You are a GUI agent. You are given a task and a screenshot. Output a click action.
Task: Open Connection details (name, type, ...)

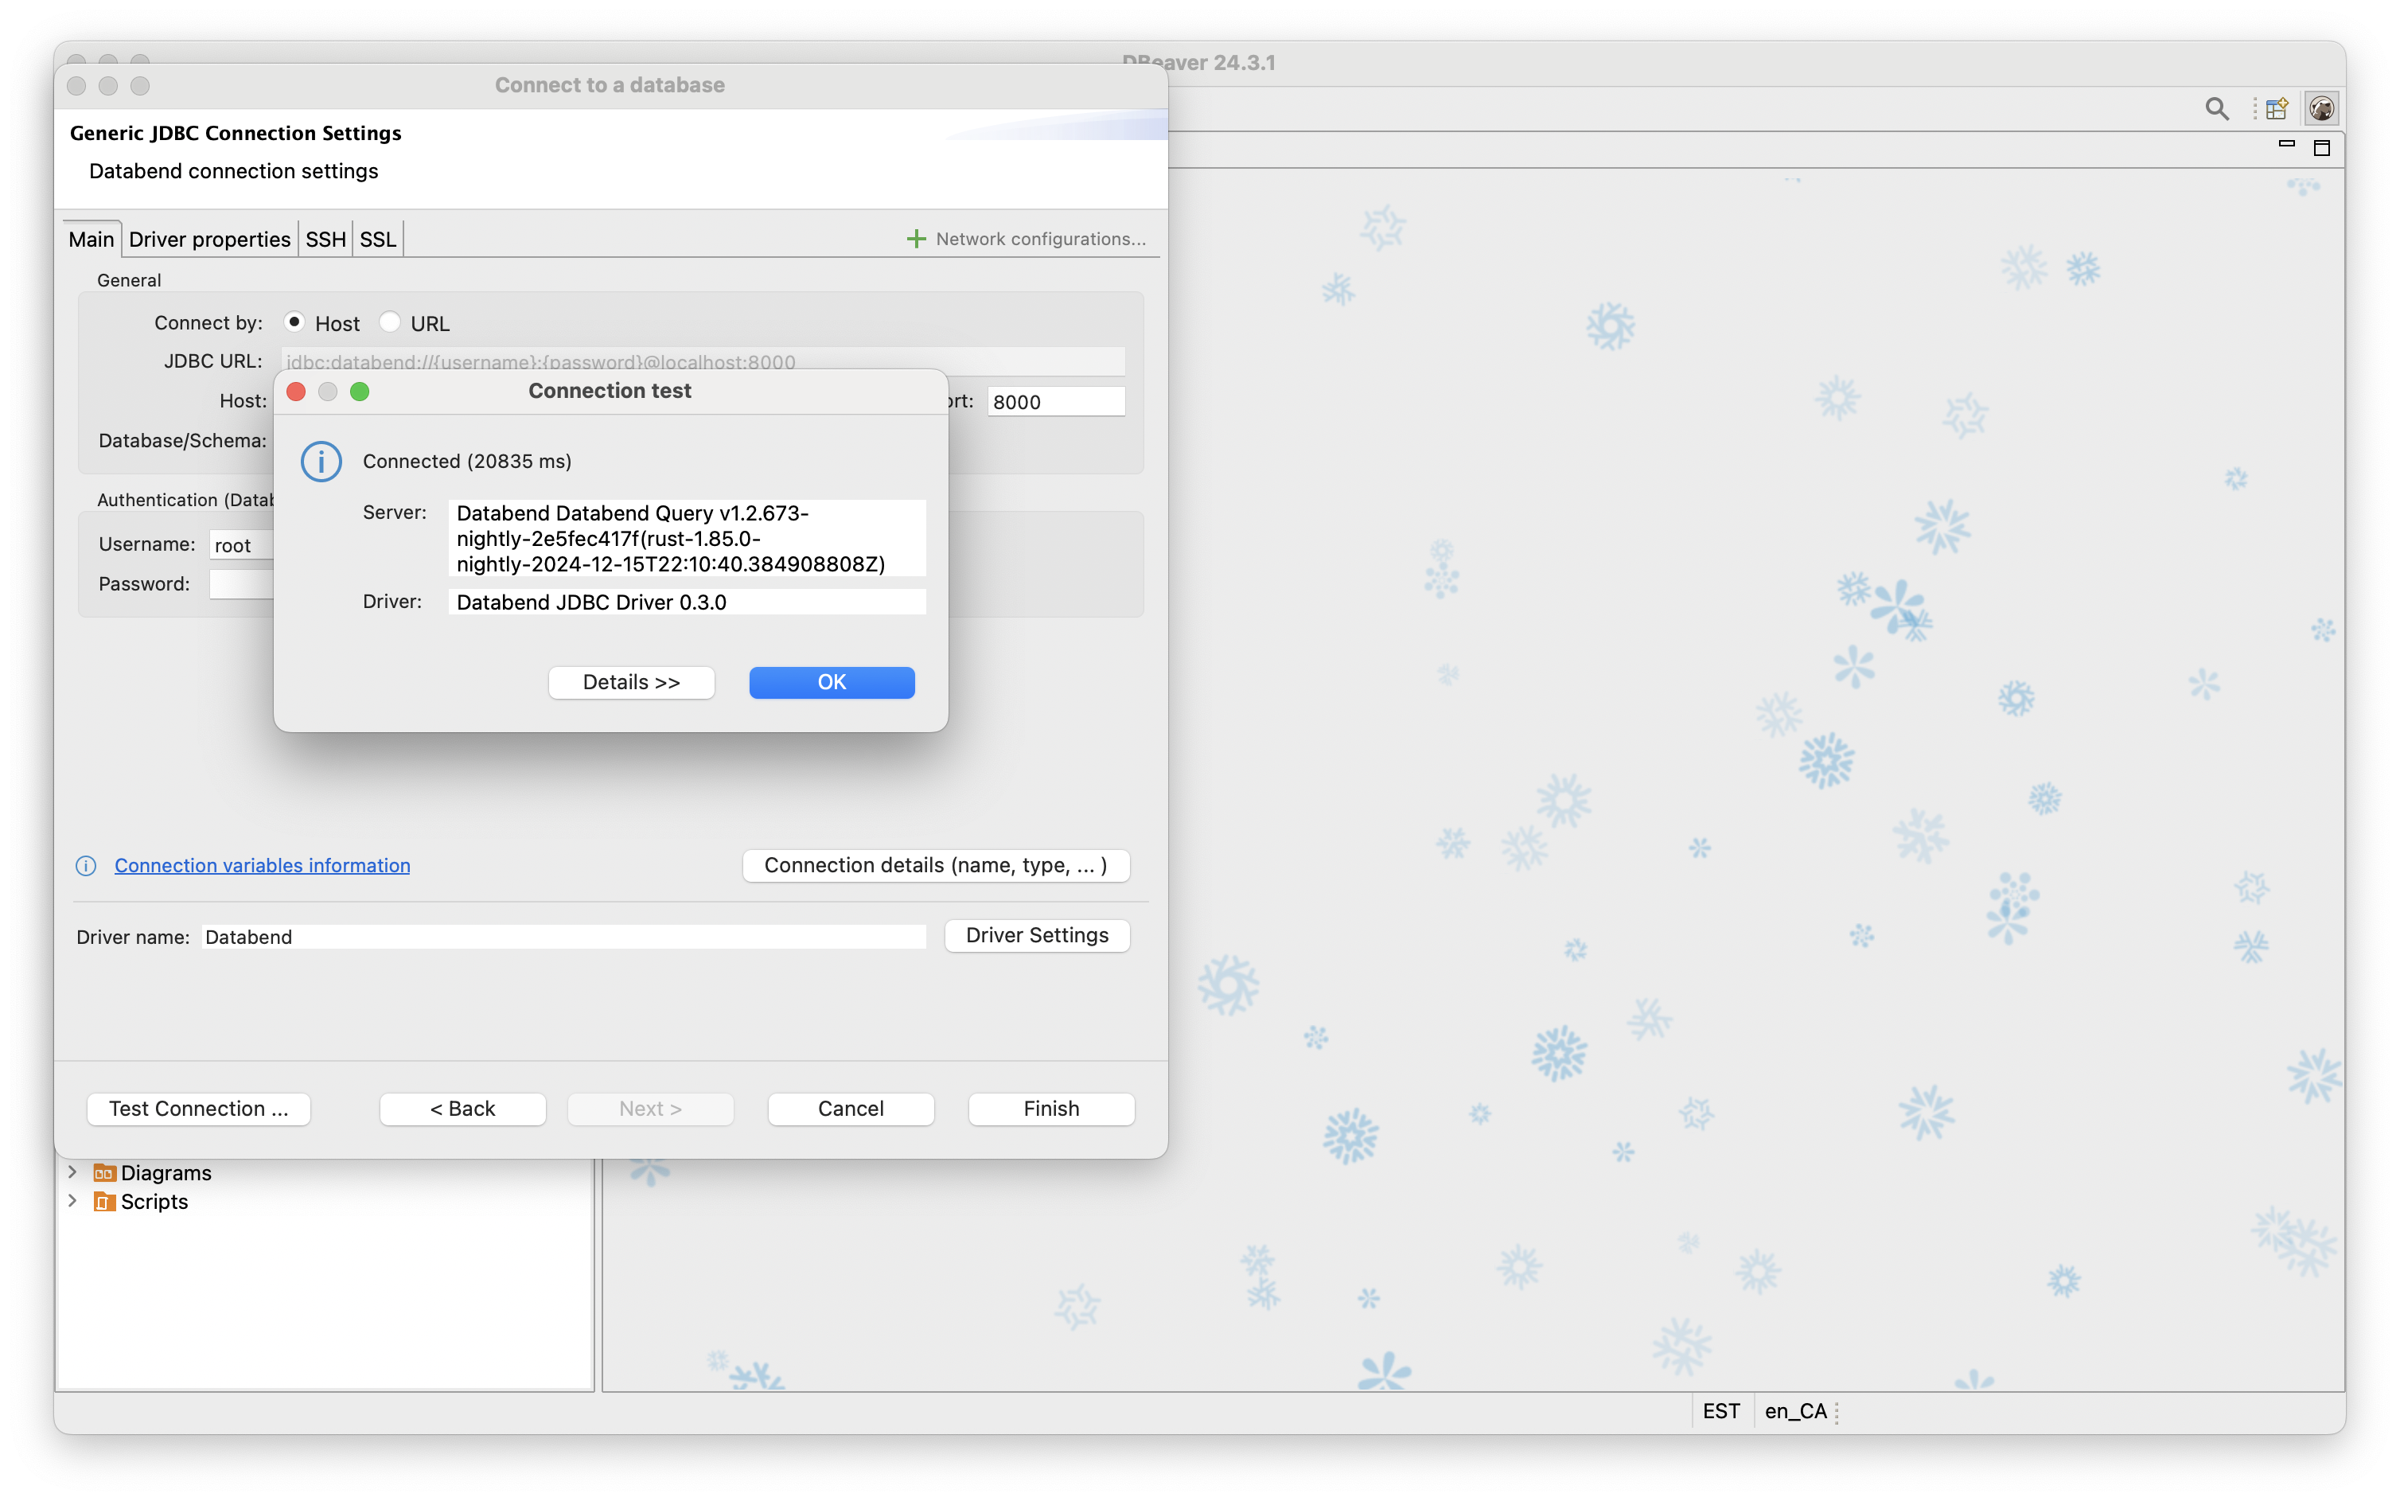click(x=936, y=866)
